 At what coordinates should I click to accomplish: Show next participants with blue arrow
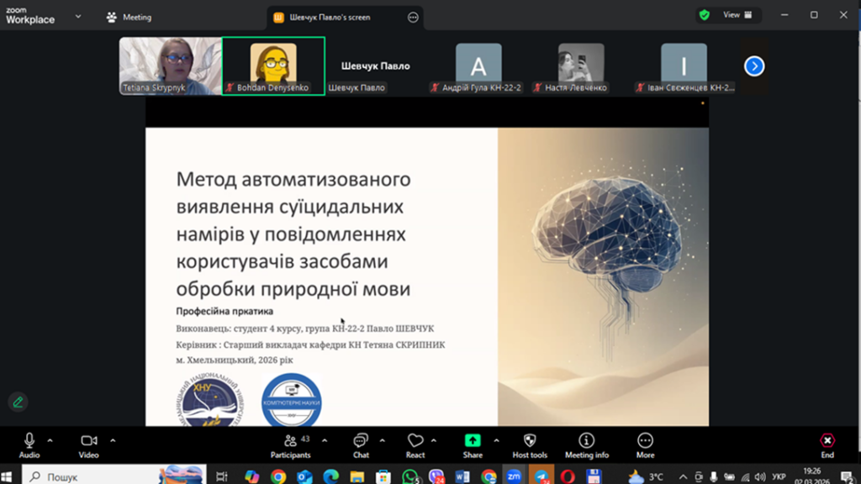pos(754,66)
